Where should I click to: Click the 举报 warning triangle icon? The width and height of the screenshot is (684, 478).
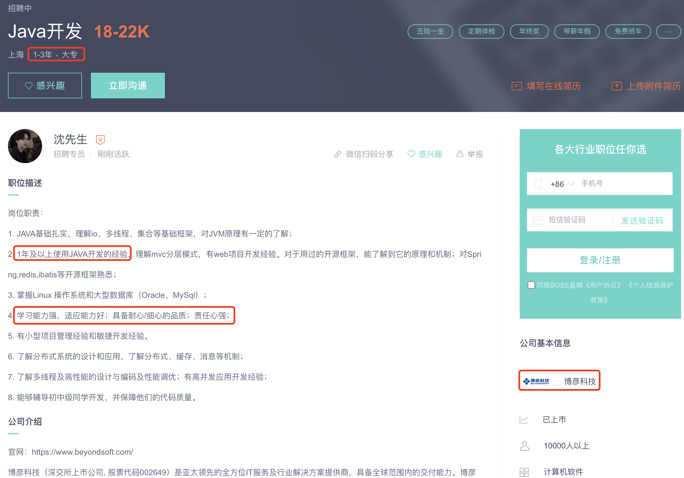(x=459, y=154)
